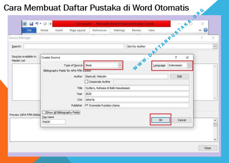This screenshot has height=163, width=229.
Task: Close the Source Manager dialog with X
Action: tap(213, 38)
